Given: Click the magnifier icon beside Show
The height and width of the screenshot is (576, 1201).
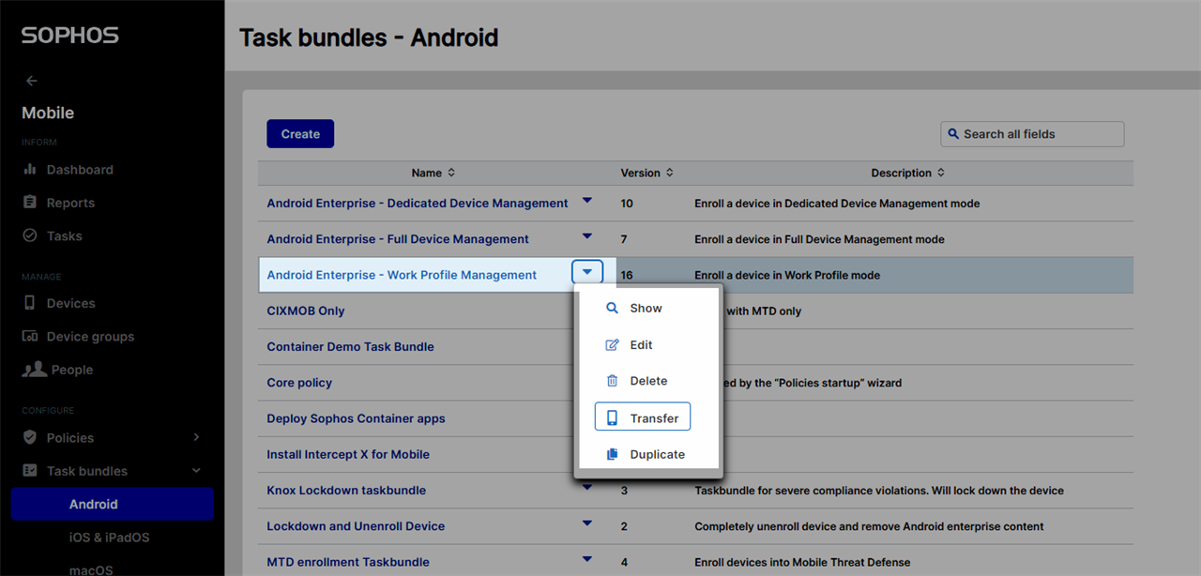Looking at the screenshot, I should 612,308.
